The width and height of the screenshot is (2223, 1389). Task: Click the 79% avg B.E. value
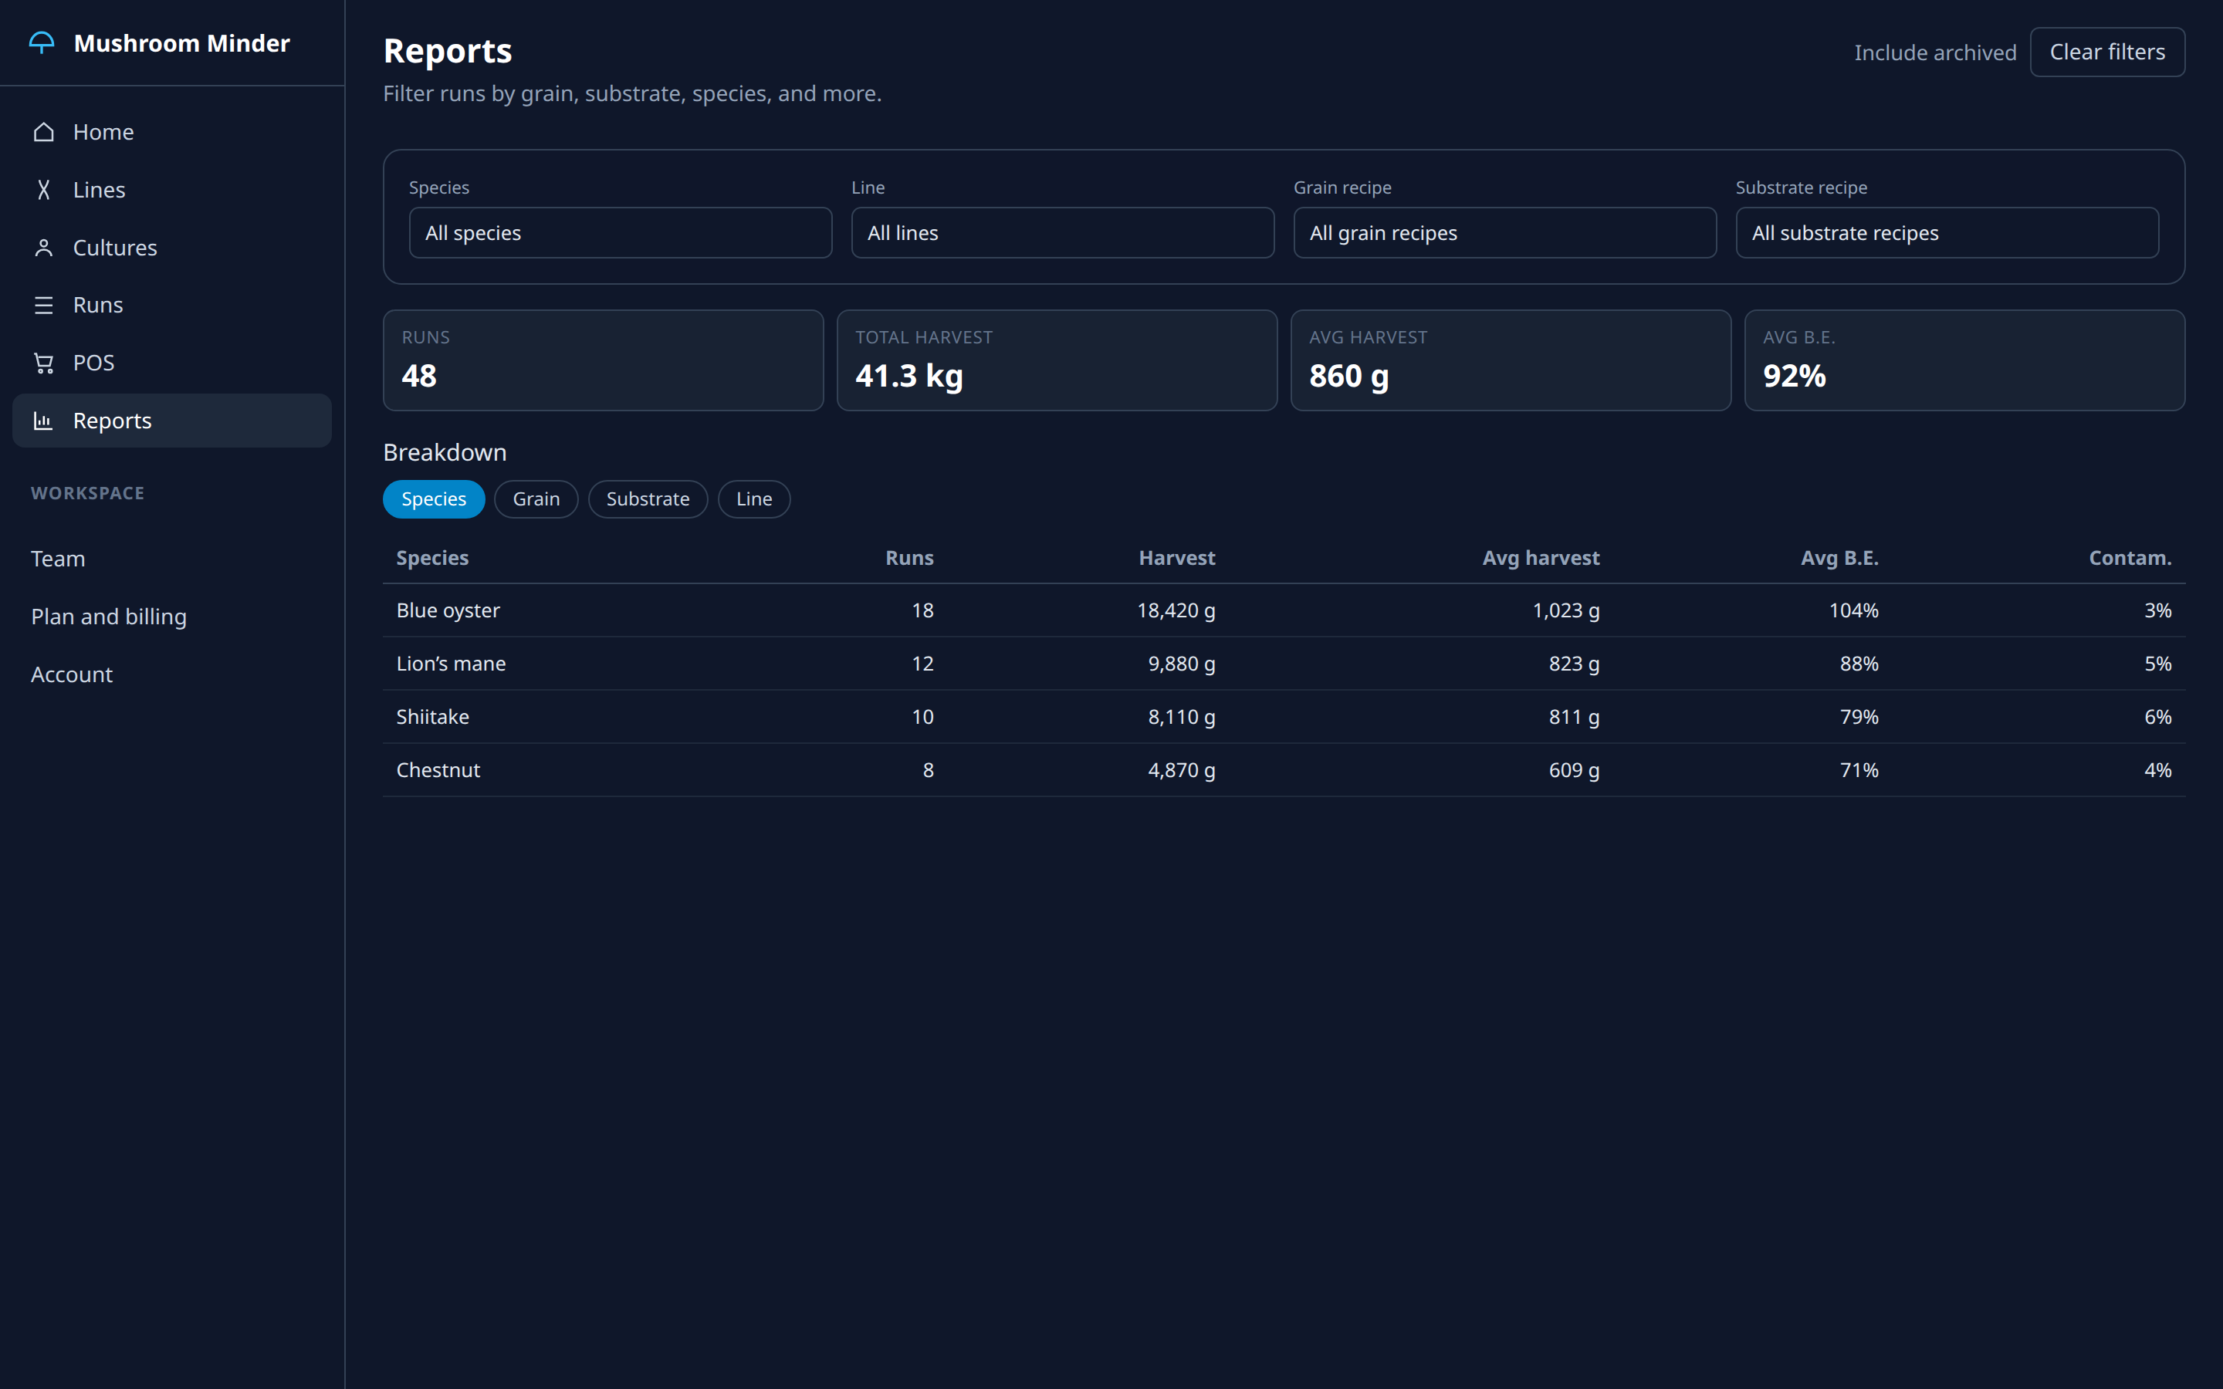click(x=1859, y=717)
